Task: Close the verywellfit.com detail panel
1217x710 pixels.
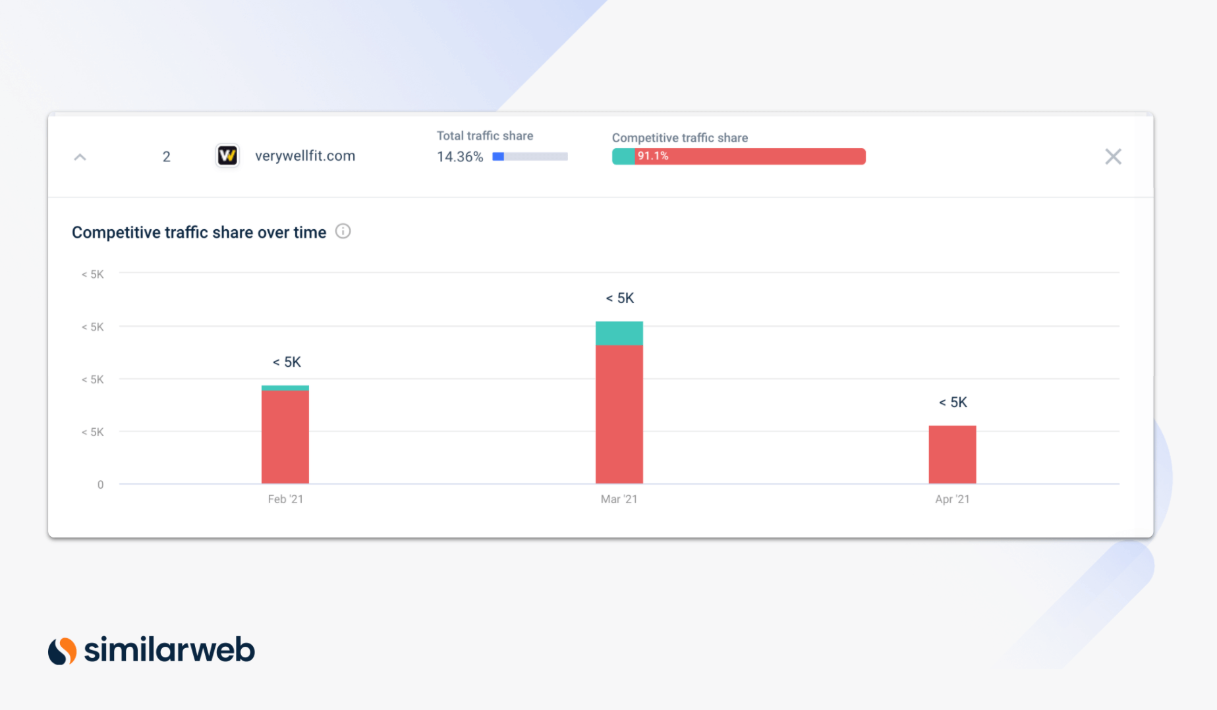Action: 1113,156
